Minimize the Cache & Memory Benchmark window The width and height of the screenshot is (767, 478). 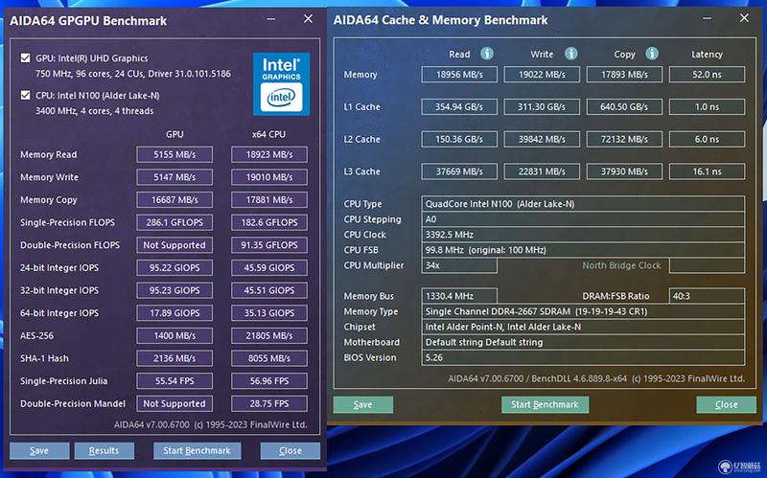coord(707,18)
